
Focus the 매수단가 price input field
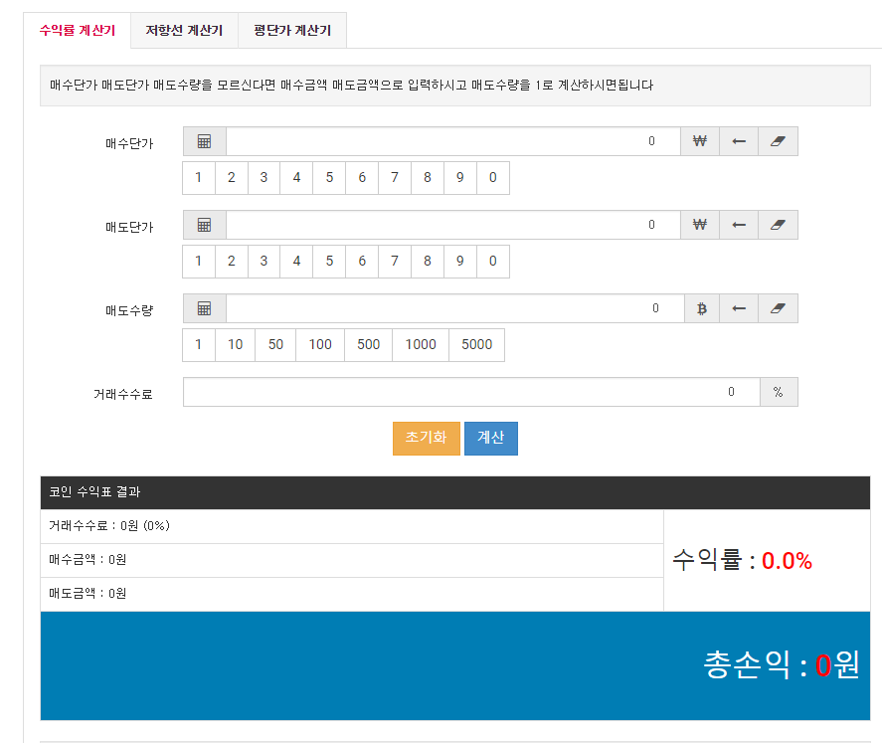coord(452,141)
